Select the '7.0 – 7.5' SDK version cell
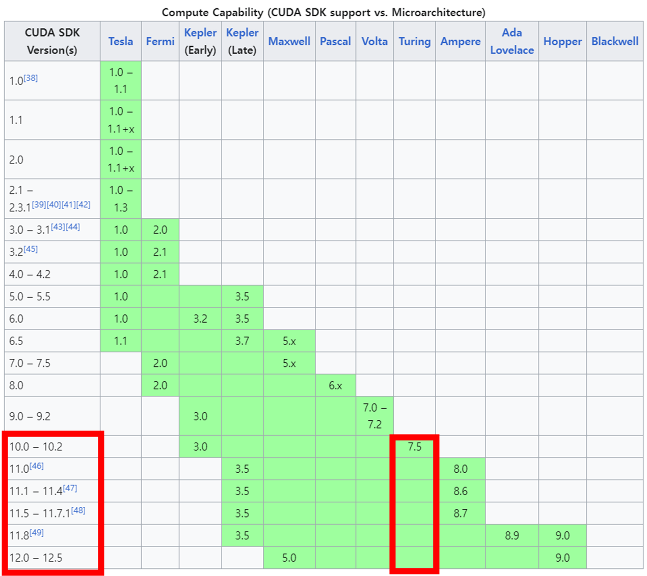Viewport: 647px width, 576px height. click(52, 363)
